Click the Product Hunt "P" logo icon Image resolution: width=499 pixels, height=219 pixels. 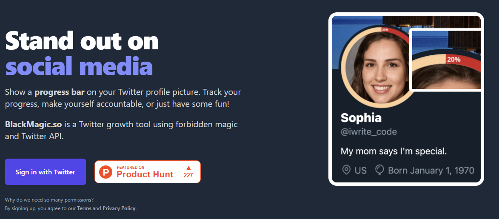(x=106, y=172)
